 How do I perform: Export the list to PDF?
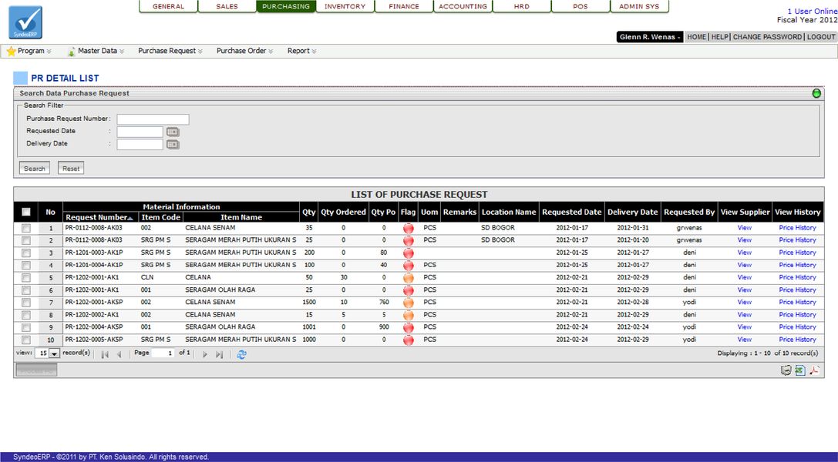814,370
